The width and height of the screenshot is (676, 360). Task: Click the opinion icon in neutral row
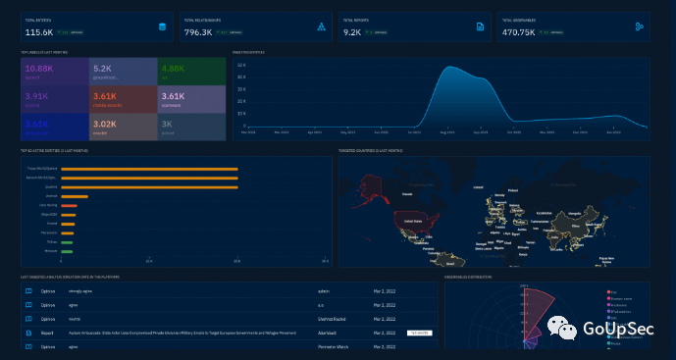point(28,319)
